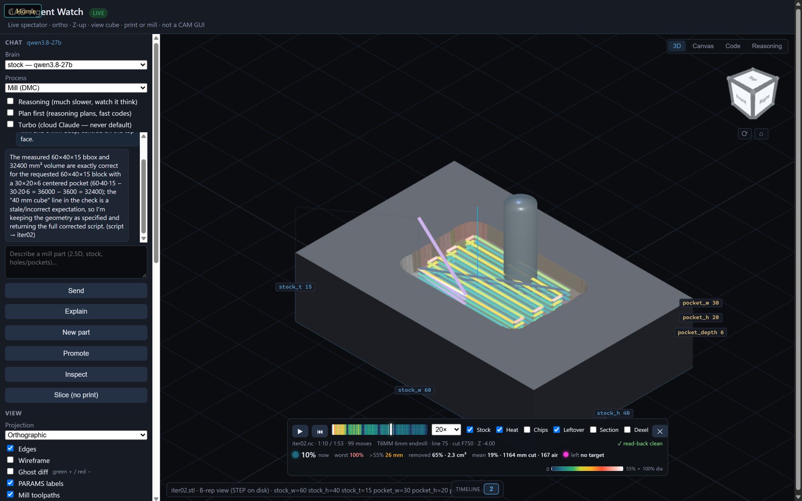The width and height of the screenshot is (802, 501).
Task: Click the mill part description text box
Action: (76, 262)
